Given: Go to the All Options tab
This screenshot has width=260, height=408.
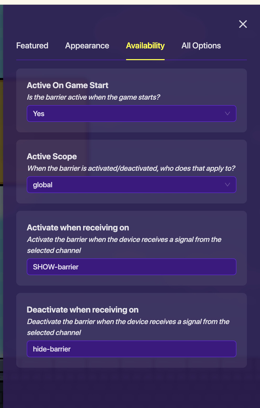Looking at the screenshot, I should pos(201,46).
